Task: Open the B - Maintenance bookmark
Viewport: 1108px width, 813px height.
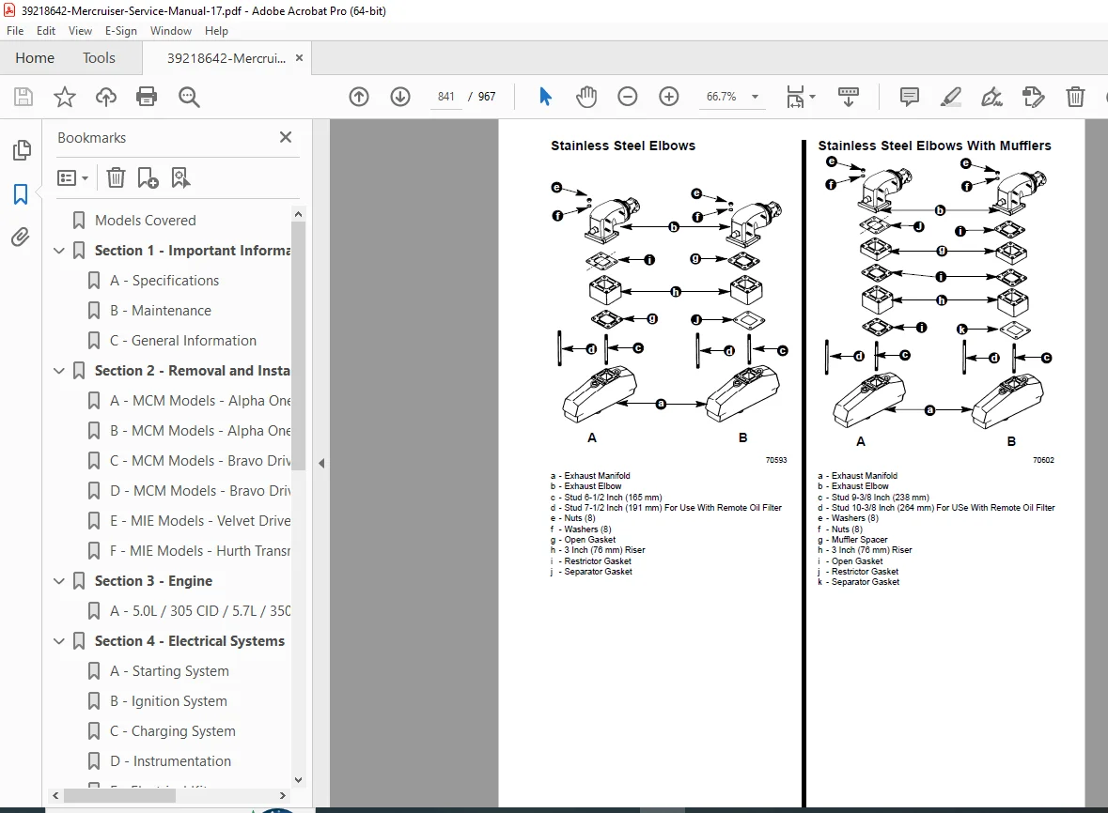Action: (161, 311)
